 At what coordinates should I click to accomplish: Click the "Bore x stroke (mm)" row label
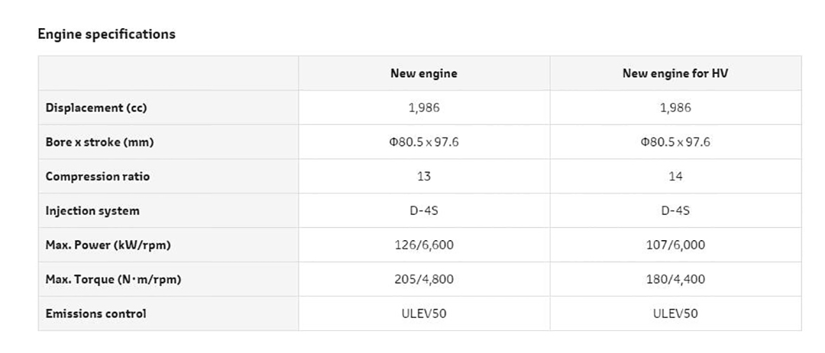pyautogui.click(x=105, y=143)
